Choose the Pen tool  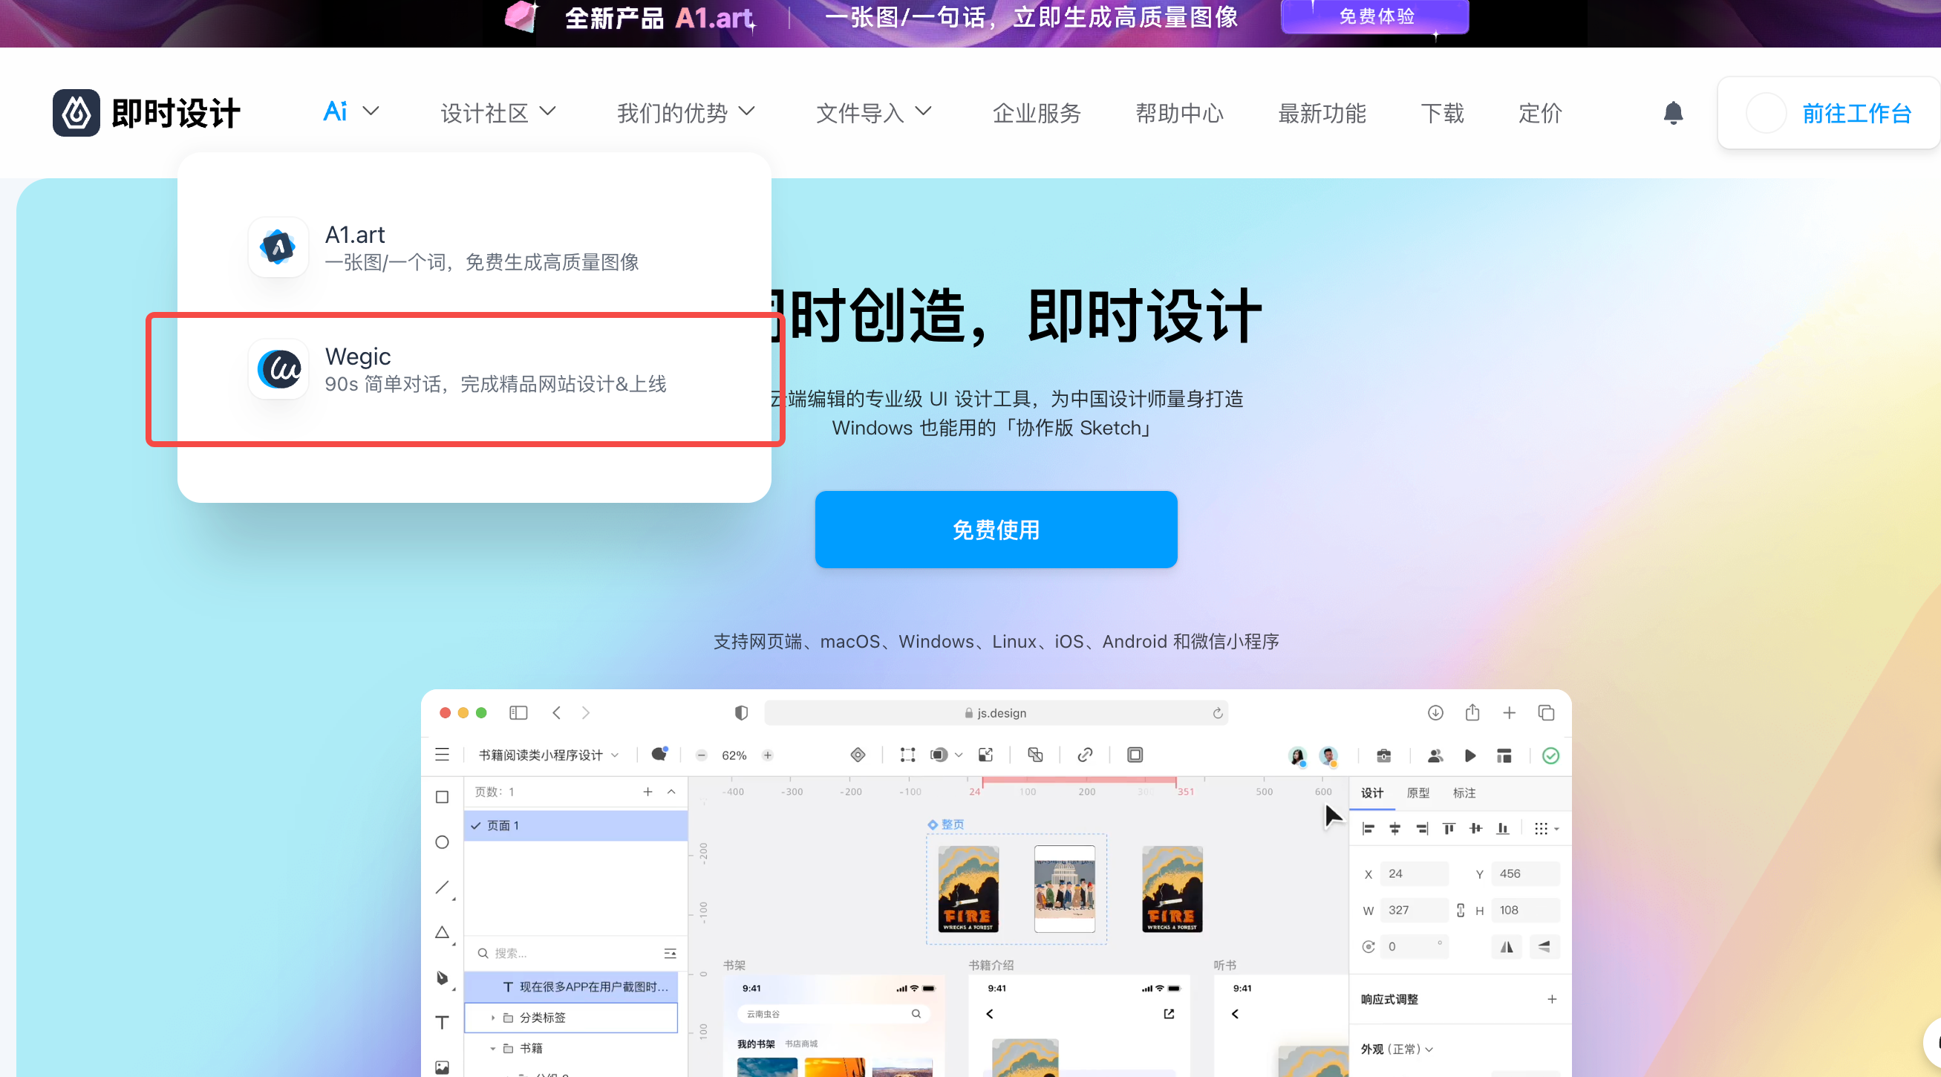coord(443,977)
